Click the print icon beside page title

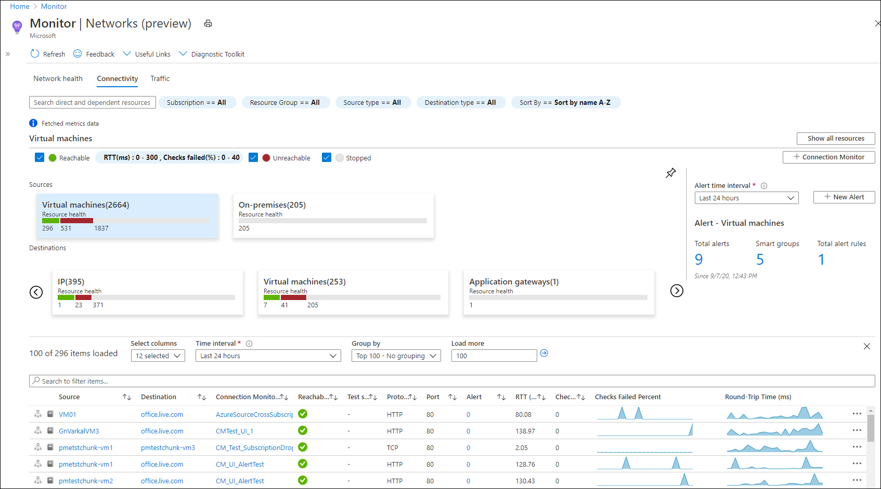click(x=208, y=24)
